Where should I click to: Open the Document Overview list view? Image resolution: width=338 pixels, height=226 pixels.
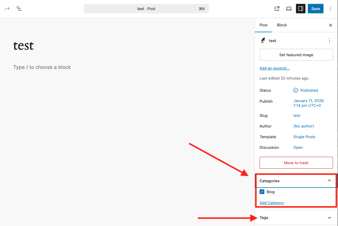tap(19, 9)
